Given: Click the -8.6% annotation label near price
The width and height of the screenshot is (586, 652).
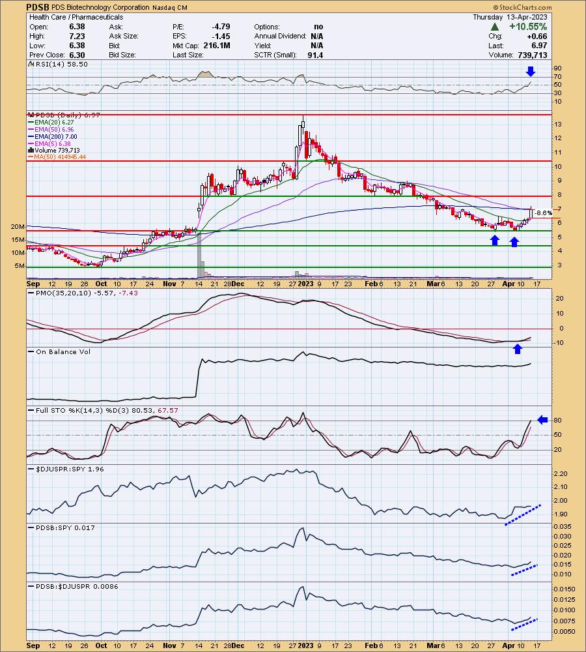Looking at the screenshot, I should [543, 213].
